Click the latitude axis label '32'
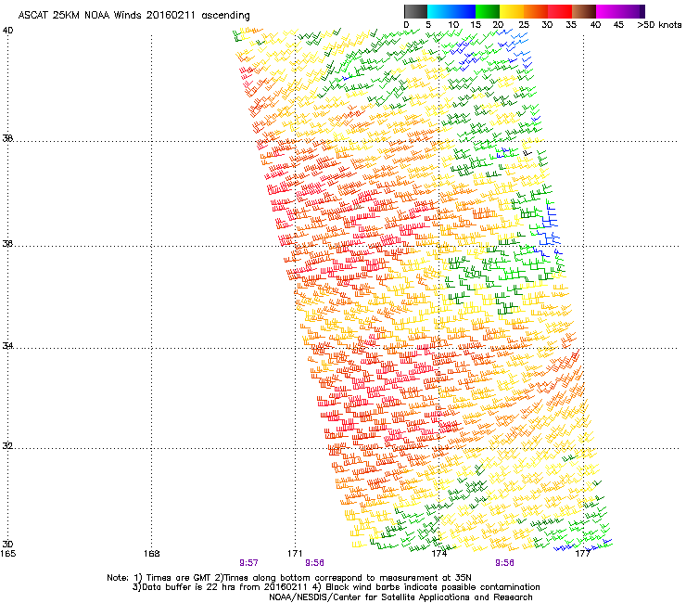 7,446
